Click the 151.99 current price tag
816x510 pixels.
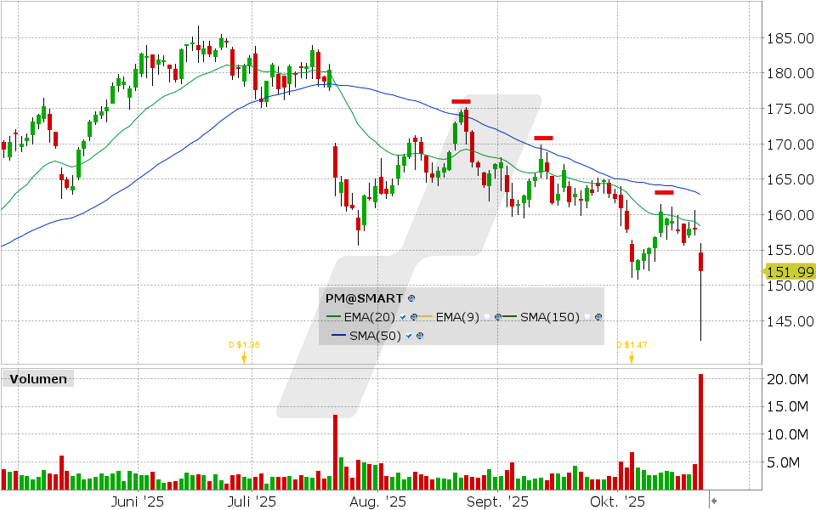[789, 272]
